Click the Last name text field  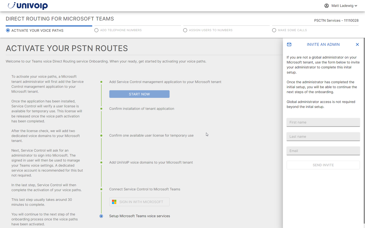tap(323, 136)
